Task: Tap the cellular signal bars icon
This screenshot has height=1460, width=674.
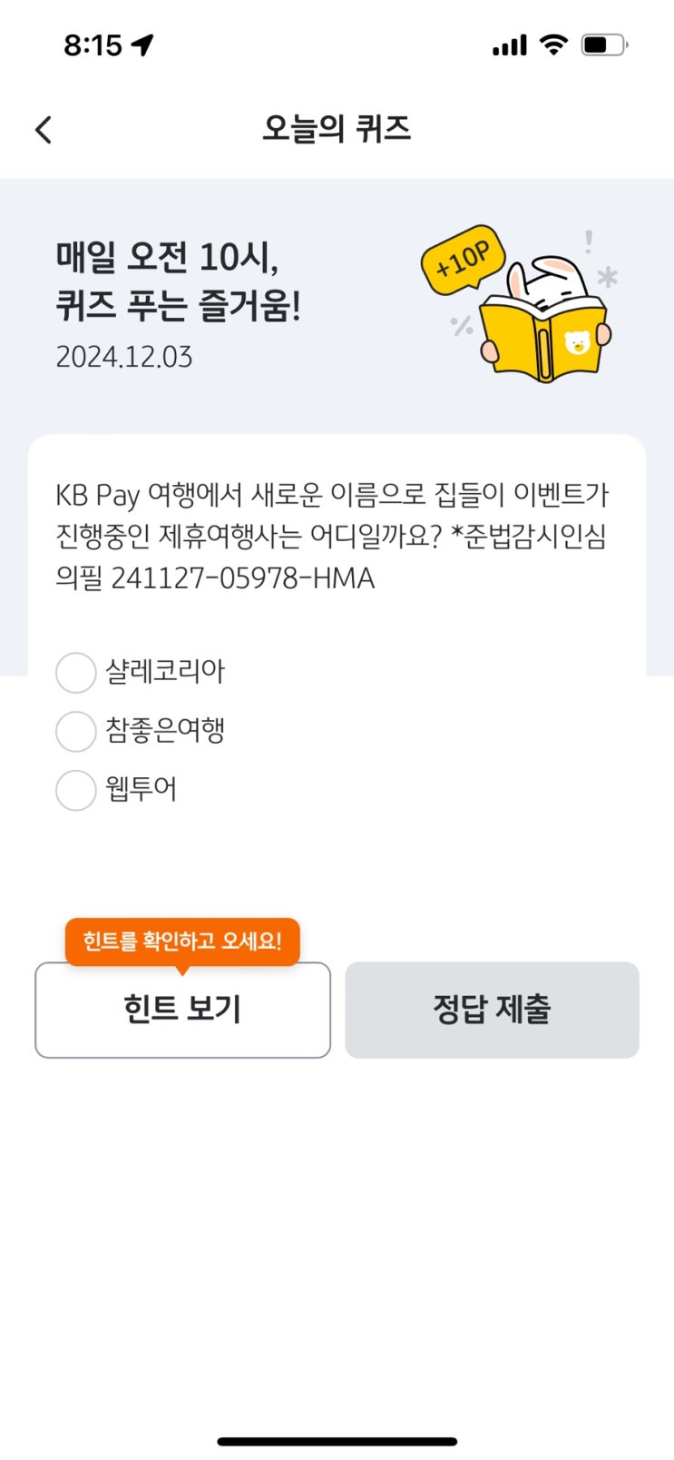Action: [509, 45]
